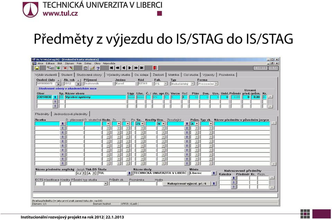
Task: Click the Název předmětu anglický field
Action: tap(55, 173)
